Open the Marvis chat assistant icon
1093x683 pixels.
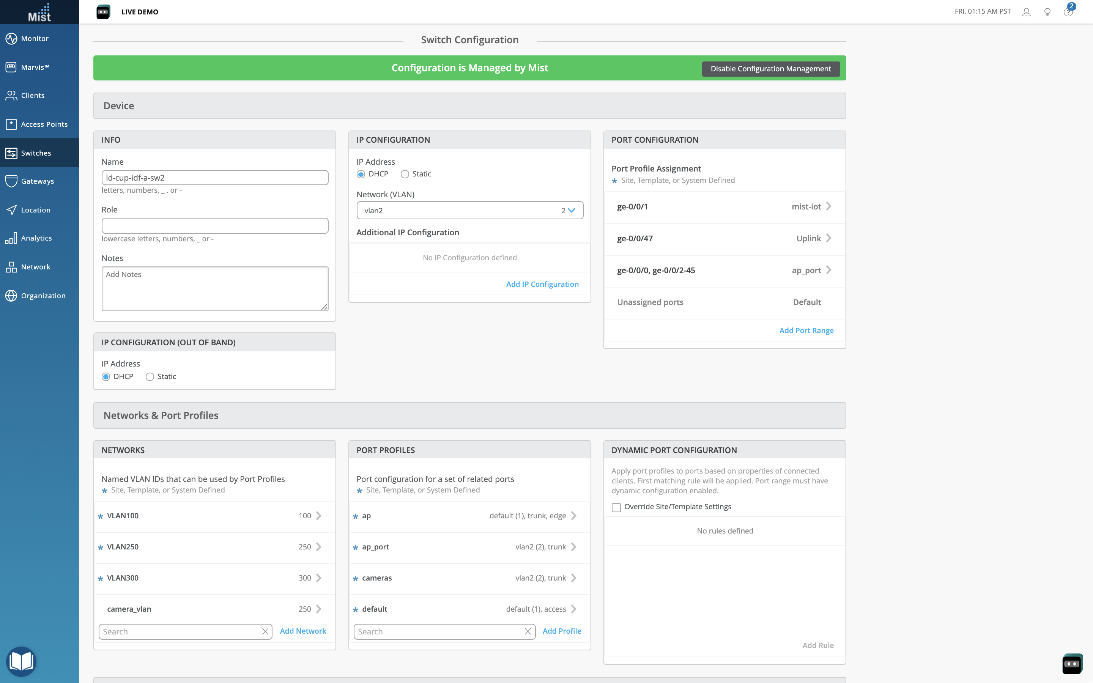click(x=1072, y=664)
